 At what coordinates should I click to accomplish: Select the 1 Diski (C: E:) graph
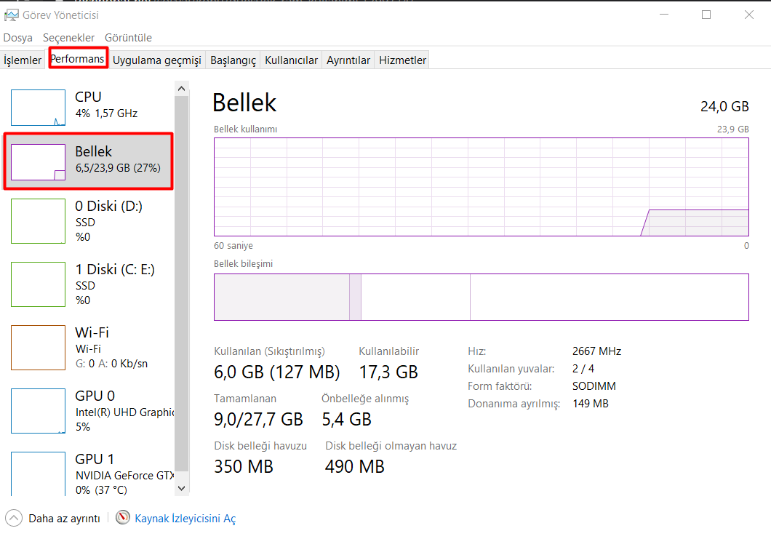click(38, 284)
